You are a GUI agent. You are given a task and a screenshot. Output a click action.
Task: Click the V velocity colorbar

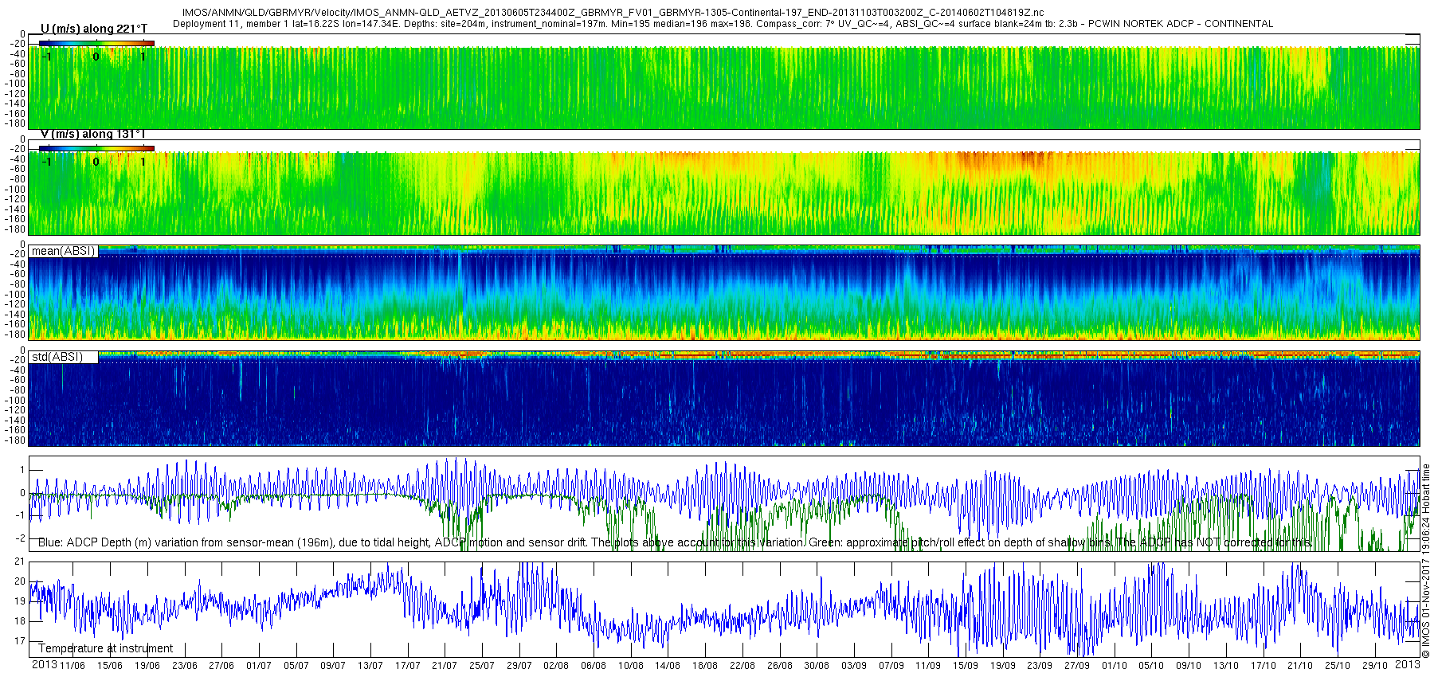coord(96,148)
